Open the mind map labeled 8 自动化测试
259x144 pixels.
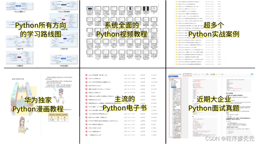click(x=64, y=59)
